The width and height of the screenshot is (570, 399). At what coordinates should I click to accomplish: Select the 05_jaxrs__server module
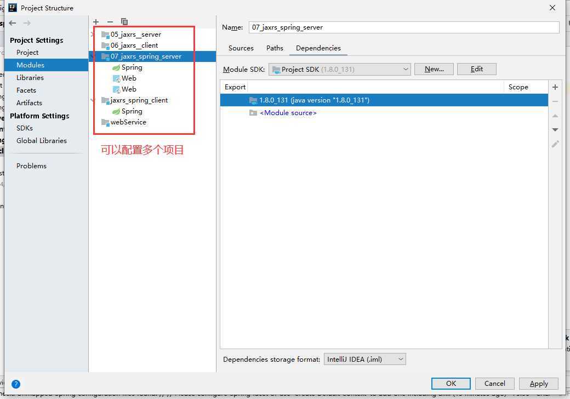(131, 35)
